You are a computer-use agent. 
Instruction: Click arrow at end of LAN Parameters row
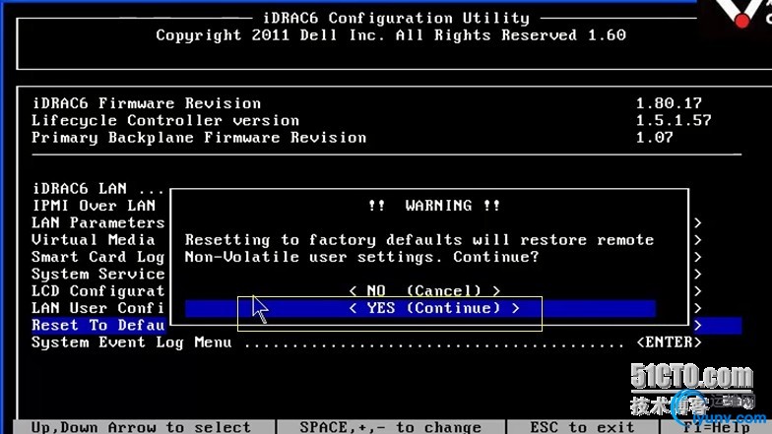pyautogui.click(x=697, y=222)
